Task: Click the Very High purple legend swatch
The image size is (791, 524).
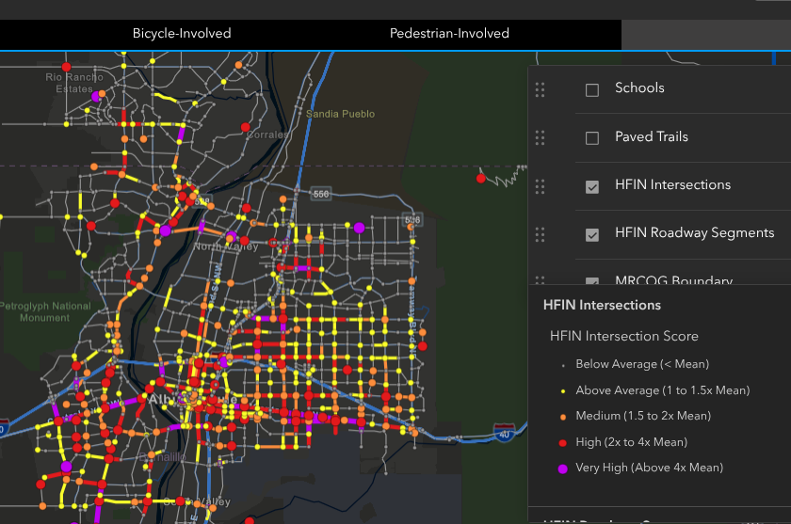Action: pos(562,468)
